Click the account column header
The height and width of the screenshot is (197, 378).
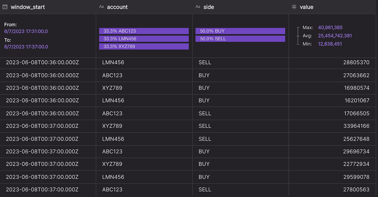click(x=117, y=7)
